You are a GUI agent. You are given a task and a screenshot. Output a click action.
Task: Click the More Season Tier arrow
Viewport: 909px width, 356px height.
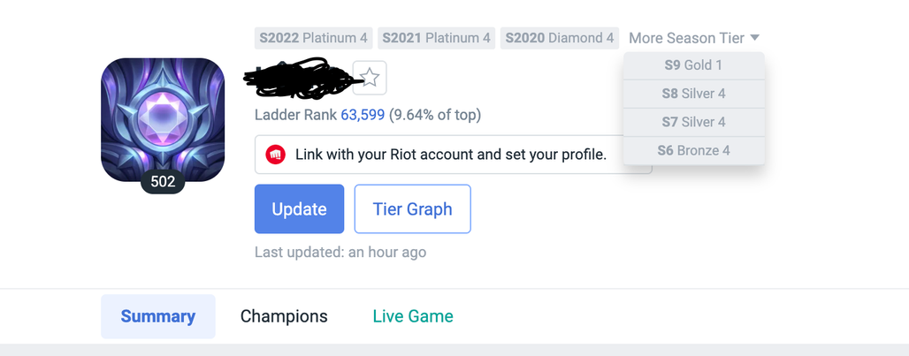click(754, 38)
